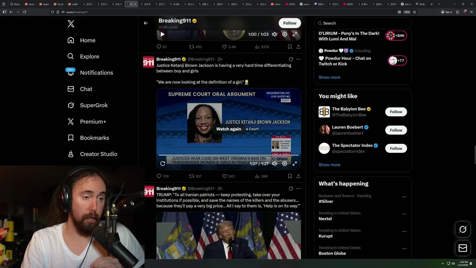This screenshot has height=268, width=476.
Task: Open Premium+ in the sidebar
Action: pos(87,121)
